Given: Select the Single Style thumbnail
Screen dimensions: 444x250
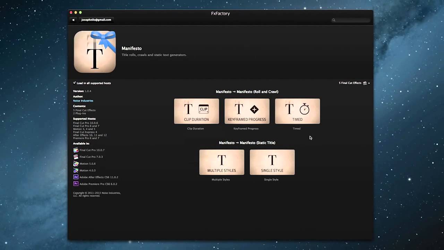Looking at the screenshot, I should point(272,162).
